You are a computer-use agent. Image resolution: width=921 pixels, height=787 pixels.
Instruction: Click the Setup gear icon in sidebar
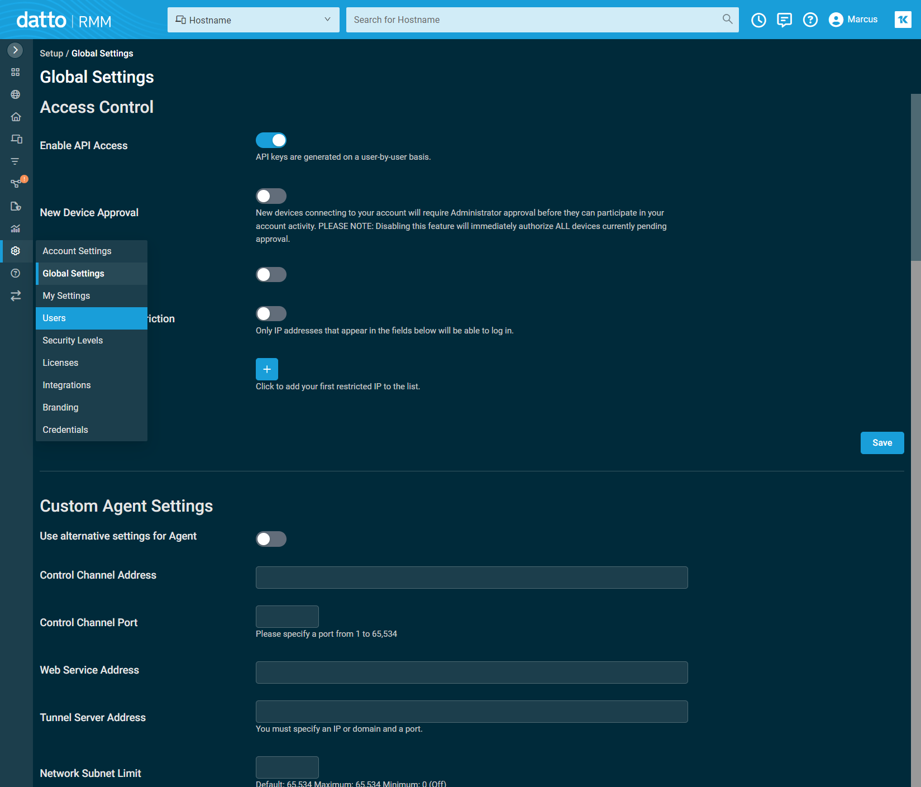click(x=16, y=251)
